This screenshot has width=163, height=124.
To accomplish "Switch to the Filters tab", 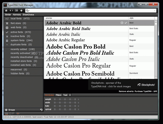I will coord(58,95).
